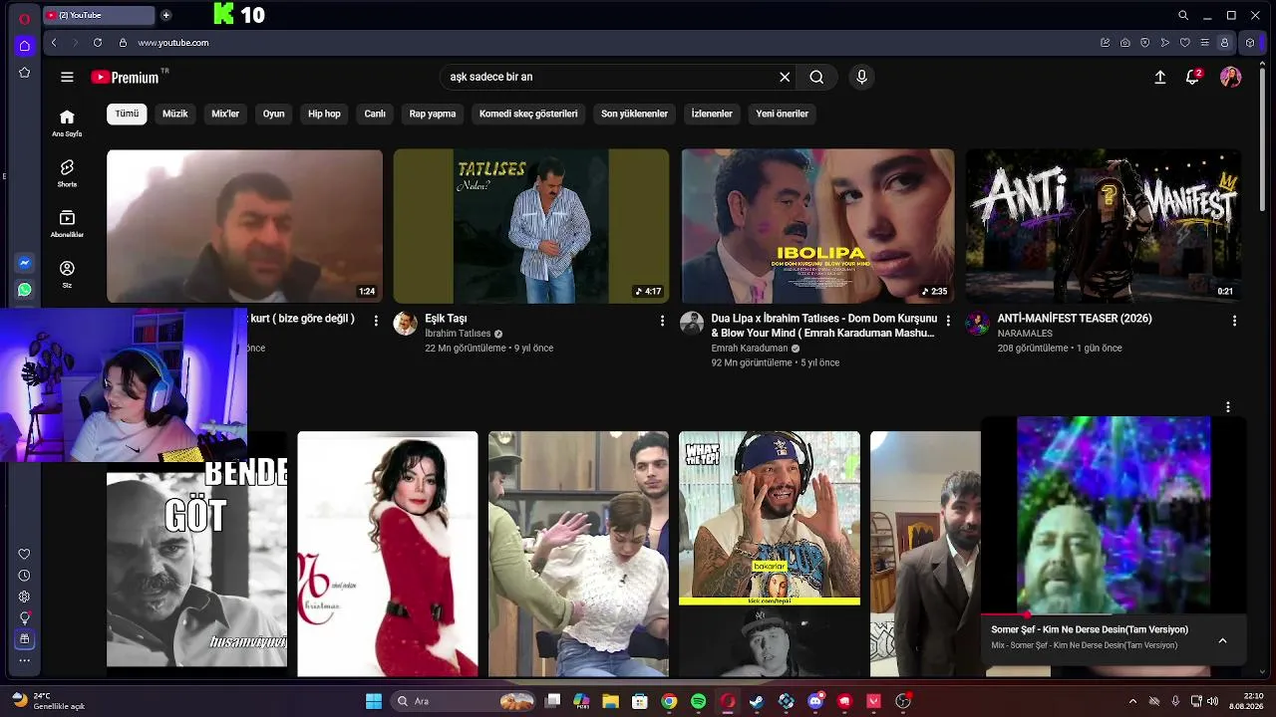Open the ad blocker shield icon
Image resolution: width=1276 pixels, height=717 pixels.
click(x=1145, y=43)
